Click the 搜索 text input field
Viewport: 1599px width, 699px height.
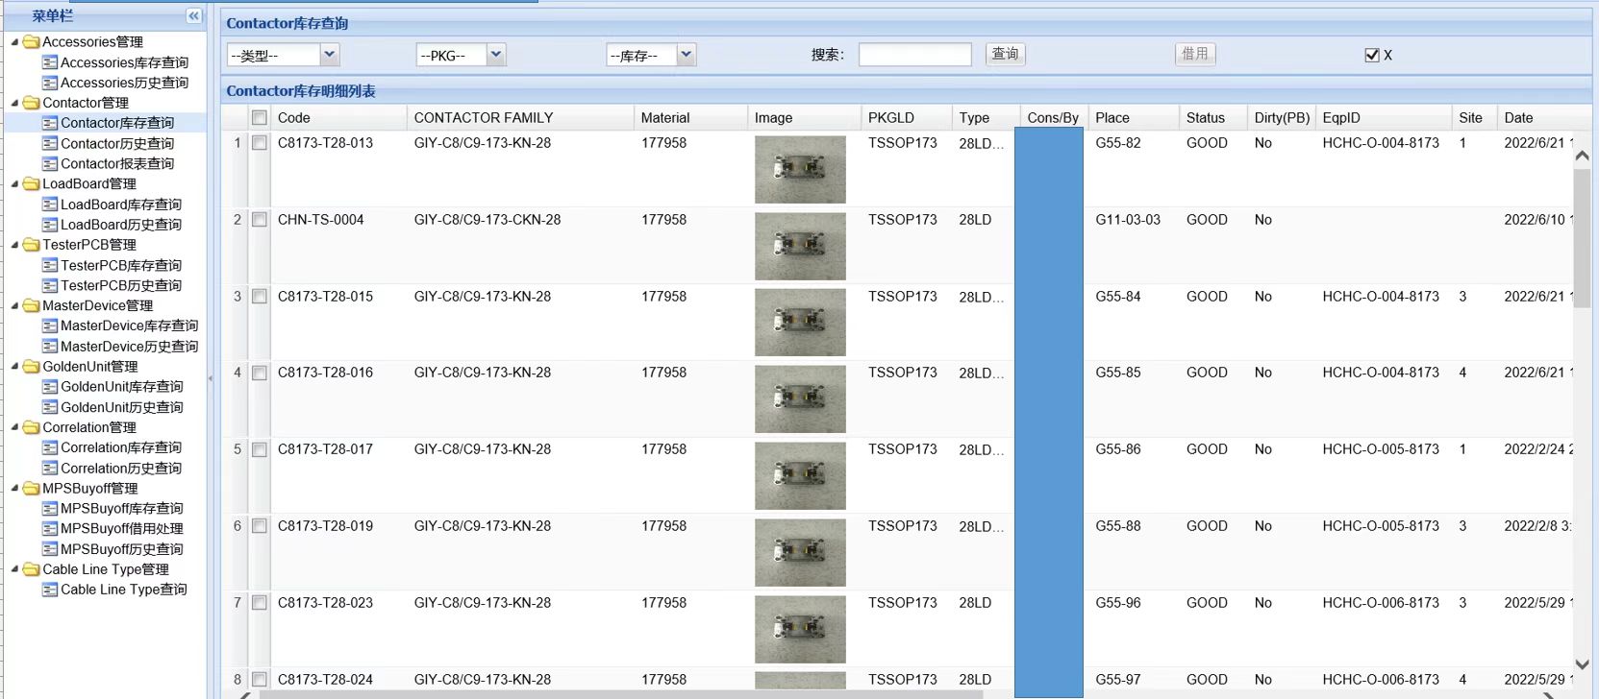click(914, 55)
